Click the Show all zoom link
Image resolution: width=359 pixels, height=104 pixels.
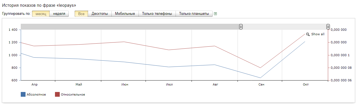318,34
